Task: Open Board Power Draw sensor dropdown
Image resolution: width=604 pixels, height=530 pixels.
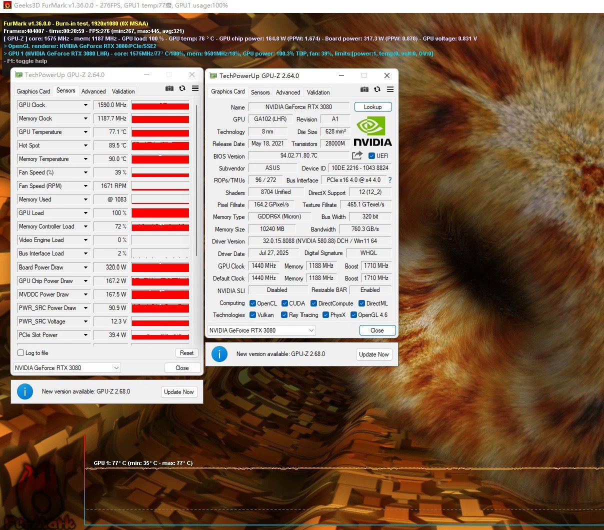Action: [85, 267]
